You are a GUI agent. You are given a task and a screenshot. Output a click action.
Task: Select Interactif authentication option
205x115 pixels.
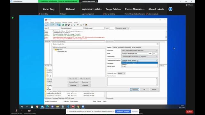(x=139, y=65)
